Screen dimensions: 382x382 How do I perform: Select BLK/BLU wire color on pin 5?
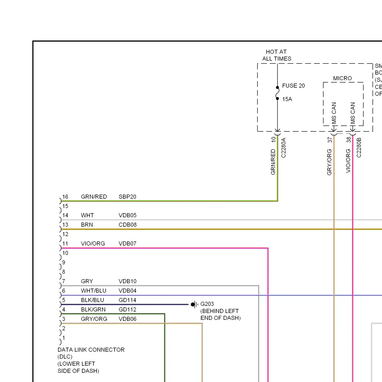(92, 300)
